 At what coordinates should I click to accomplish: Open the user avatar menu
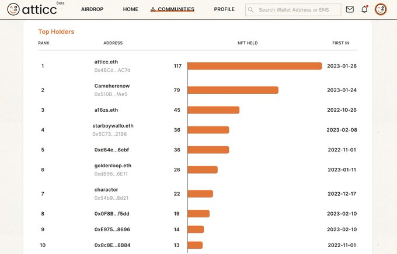381,9
